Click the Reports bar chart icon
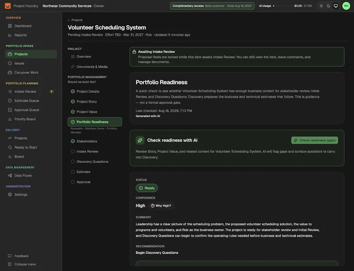 10,35
